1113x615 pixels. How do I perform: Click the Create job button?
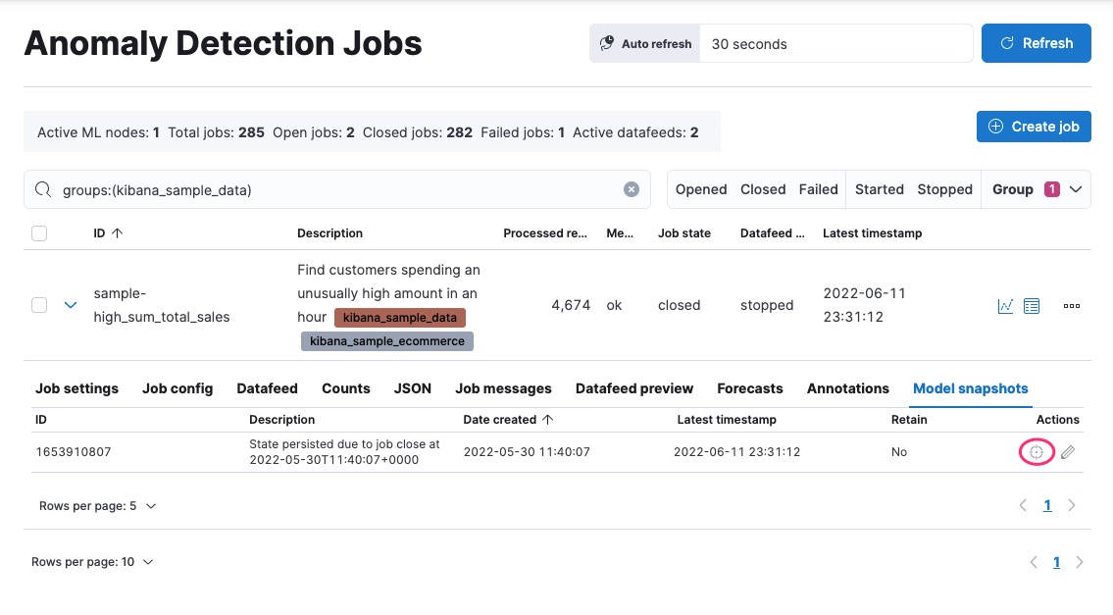point(1034,126)
